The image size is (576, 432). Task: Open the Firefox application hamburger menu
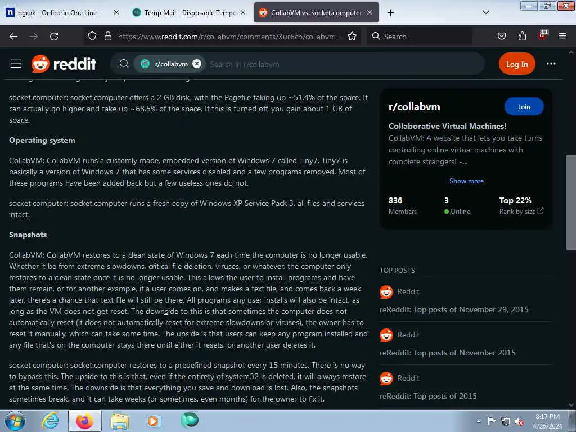tap(562, 37)
